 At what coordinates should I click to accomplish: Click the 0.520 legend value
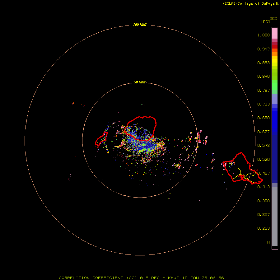264,160
